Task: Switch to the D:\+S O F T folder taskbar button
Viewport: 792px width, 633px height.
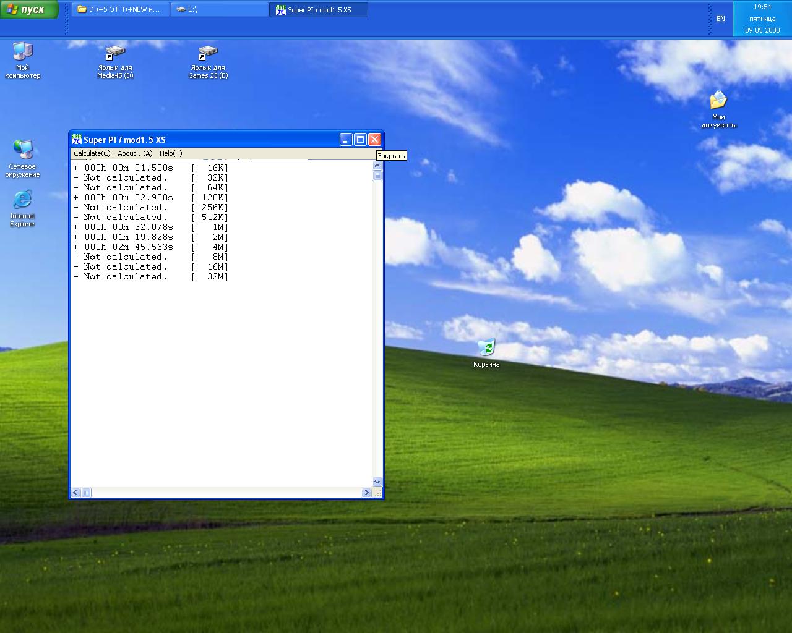Action: (x=121, y=10)
